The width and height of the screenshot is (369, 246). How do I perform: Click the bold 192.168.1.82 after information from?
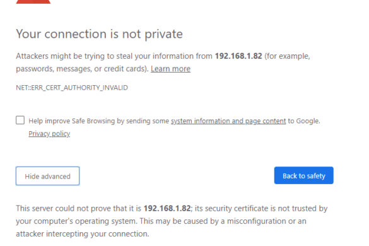pyautogui.click(x=238, y=56)
